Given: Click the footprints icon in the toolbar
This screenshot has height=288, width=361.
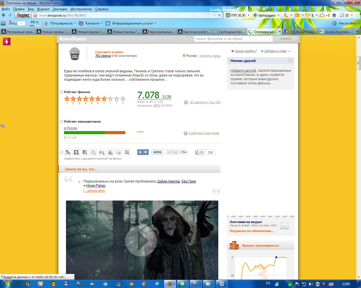Looking at the screenshot, I should [x=308, y=15].
